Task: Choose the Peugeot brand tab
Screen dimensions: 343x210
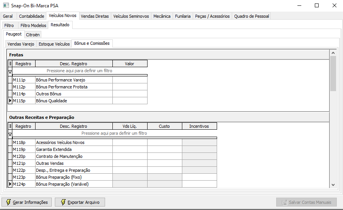Action: coord(14,34)
